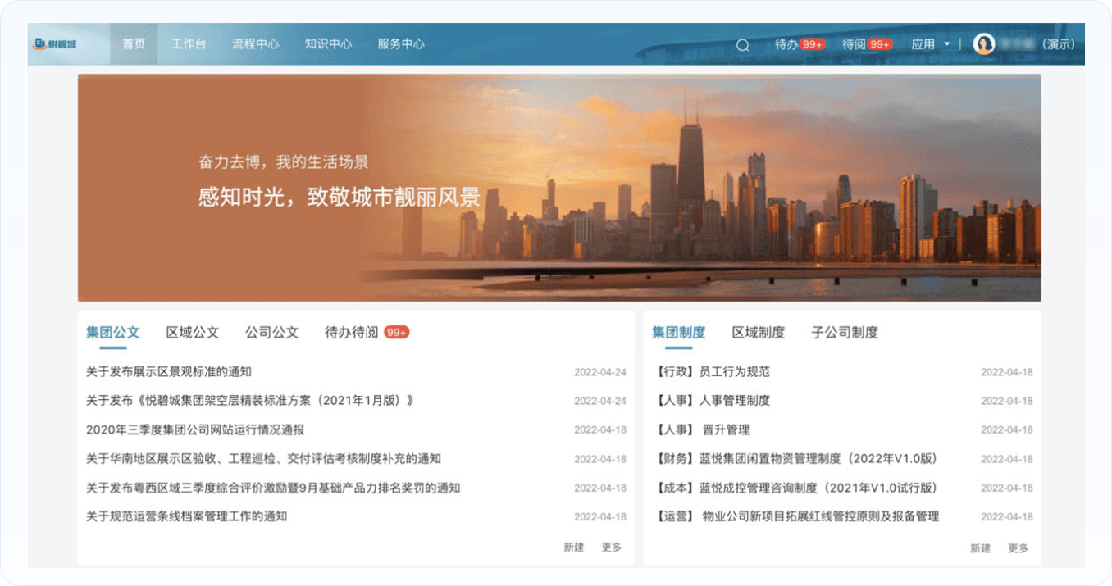Image resolution: width=1112 pixels, height=586 pixels.
Task: Open 关于发布展示区景观标准的通知 document
Action: 169,372
